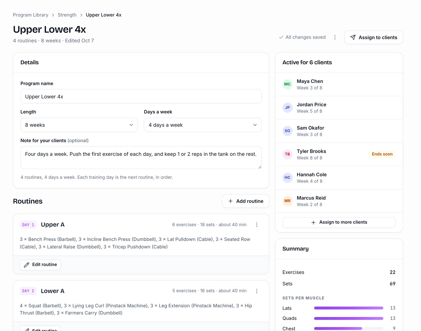Open Upper A routine options menu

257,225
